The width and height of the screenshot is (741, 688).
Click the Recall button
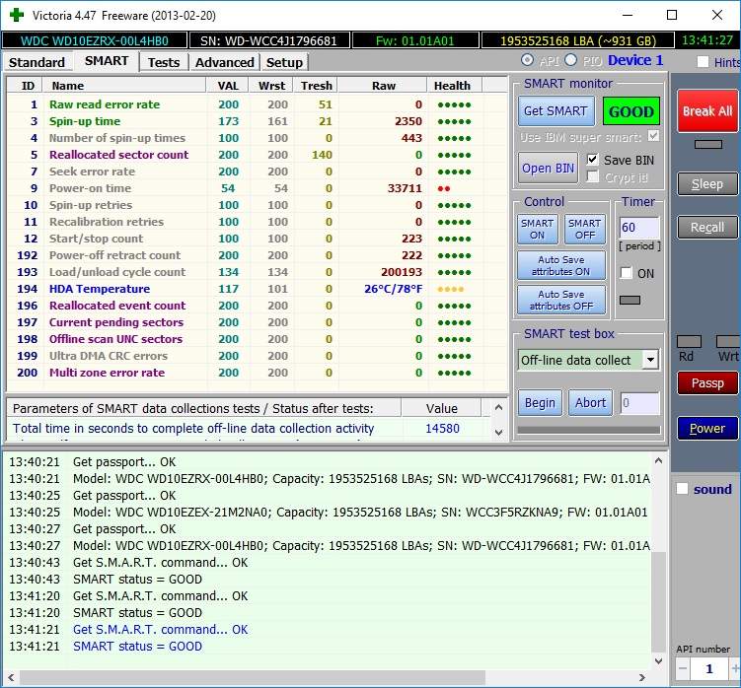(x=707, y=227)
